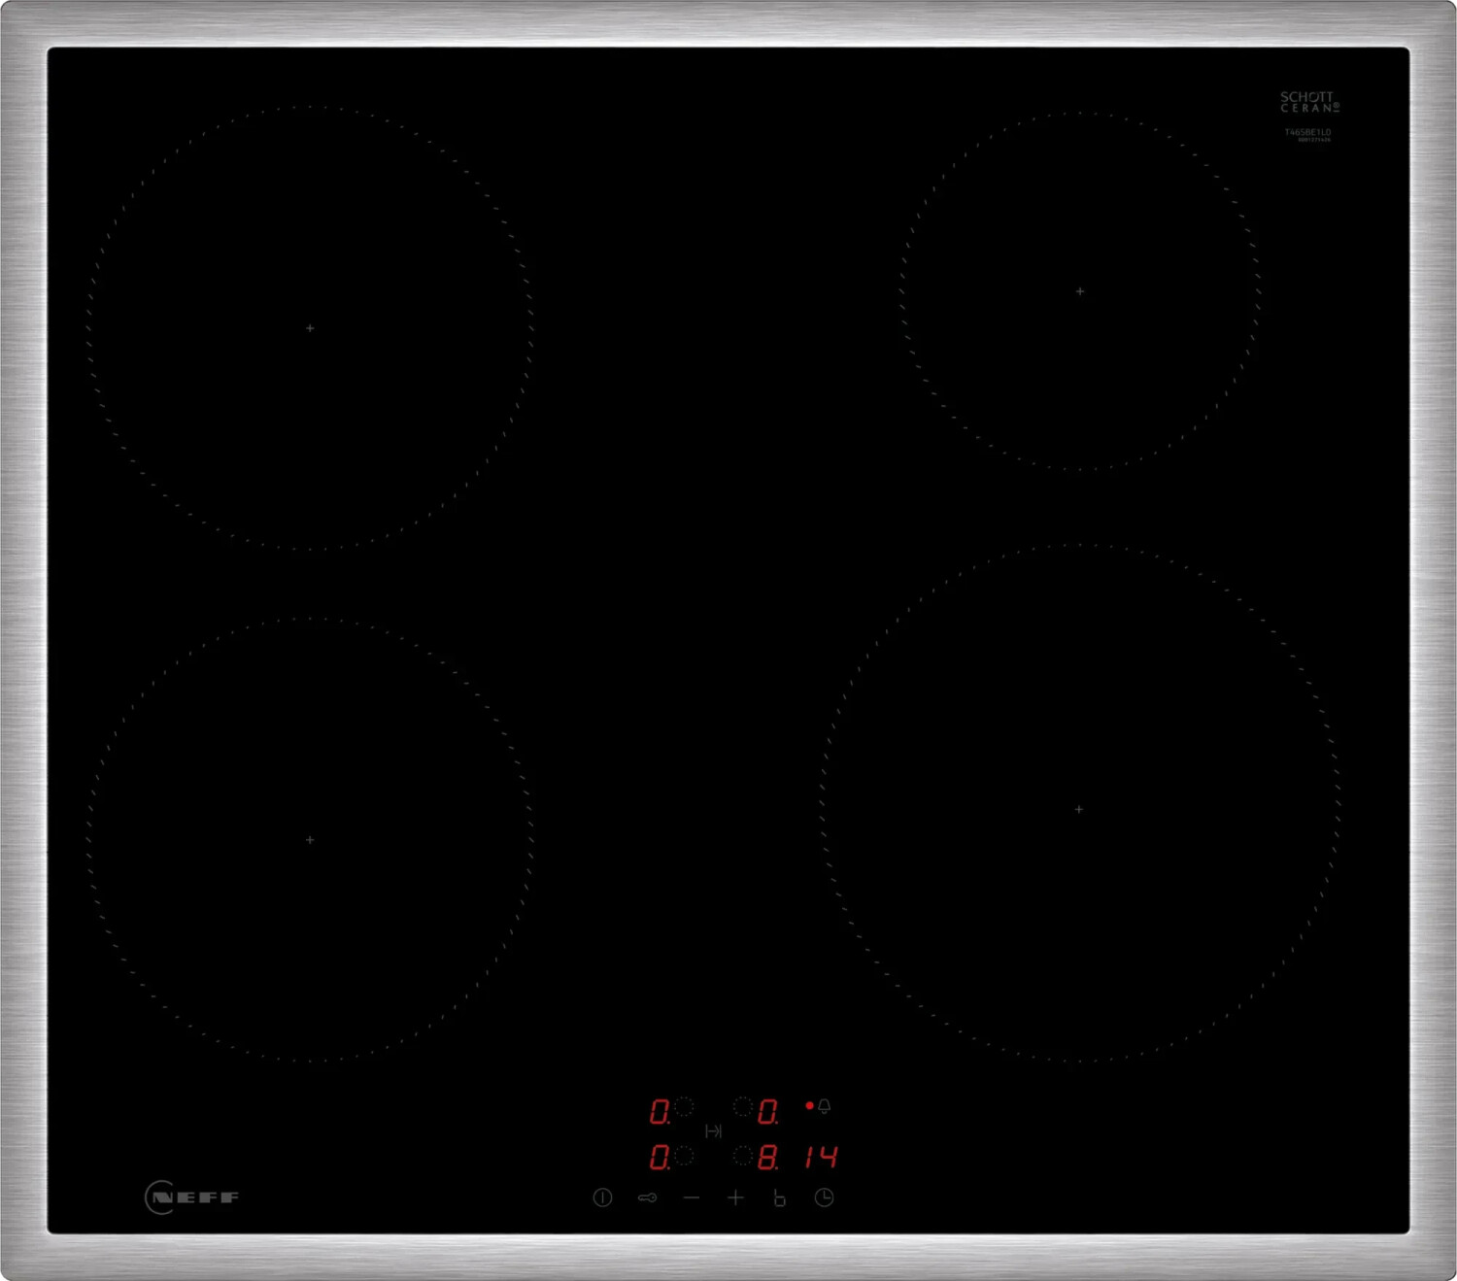Select the front-left zone dotted circle selector
The image size is (1457, 1281).
(x=684, y=1156)
